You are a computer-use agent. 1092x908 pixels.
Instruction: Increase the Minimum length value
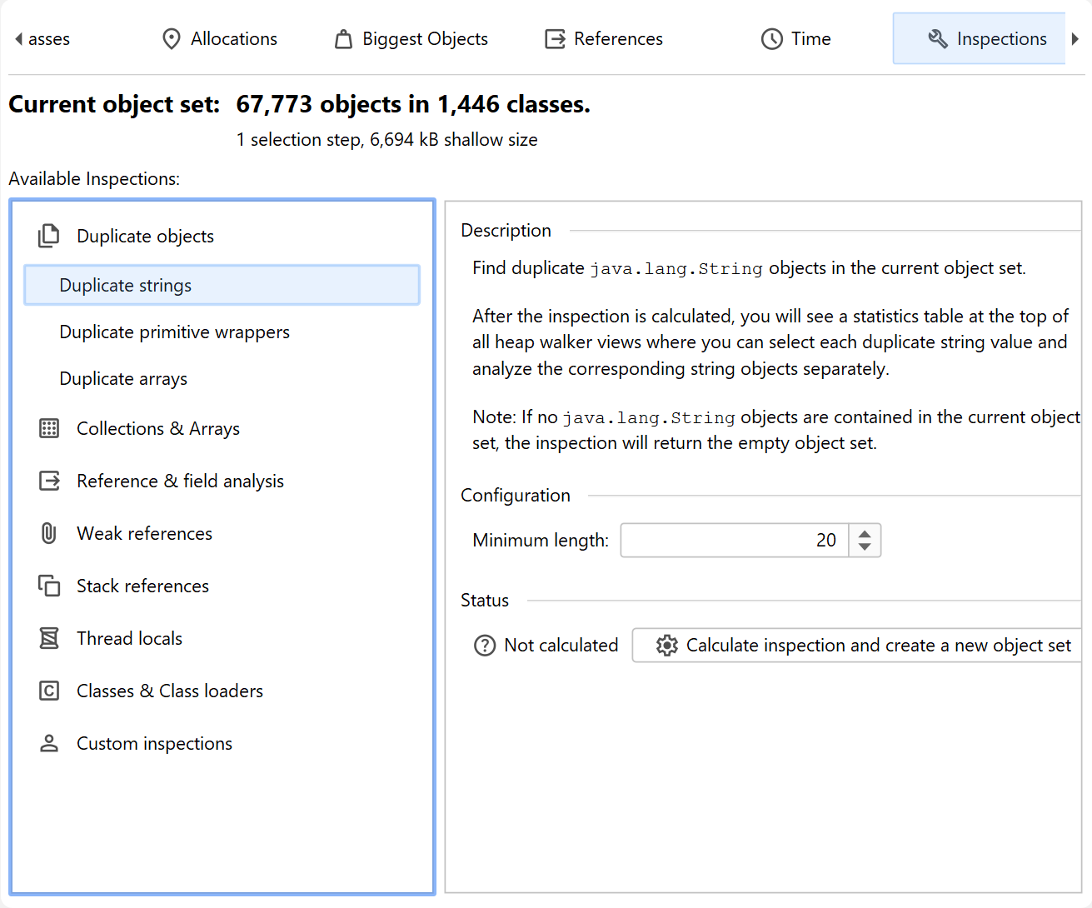point(865,534)
